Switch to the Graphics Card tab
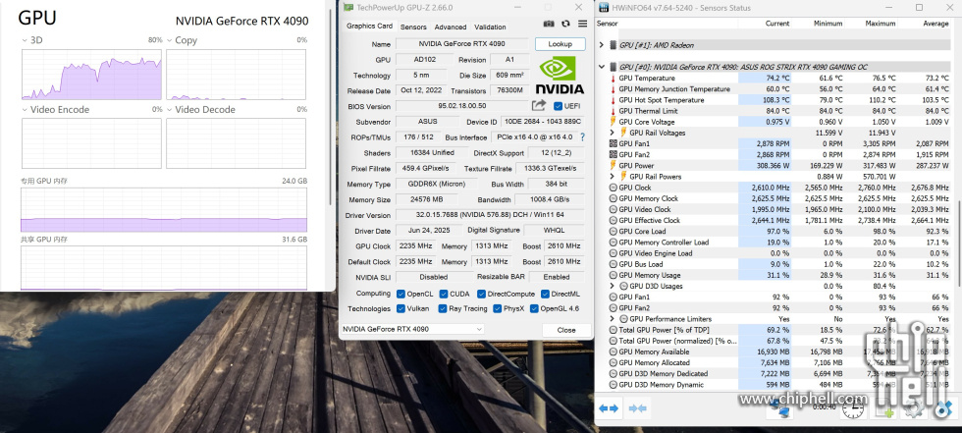This screenshot has width=962, height=433. point(369,27)
